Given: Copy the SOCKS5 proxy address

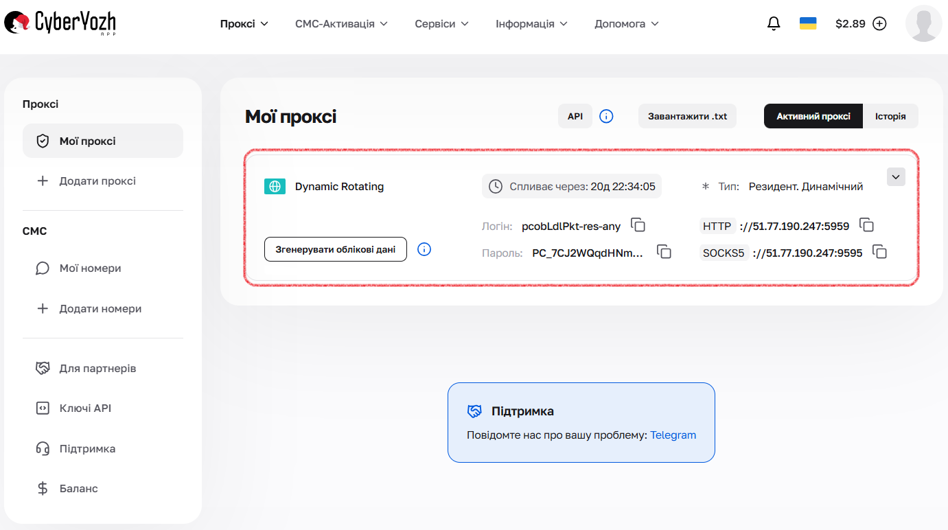Looking at the screenshot, I should point(880,252).
